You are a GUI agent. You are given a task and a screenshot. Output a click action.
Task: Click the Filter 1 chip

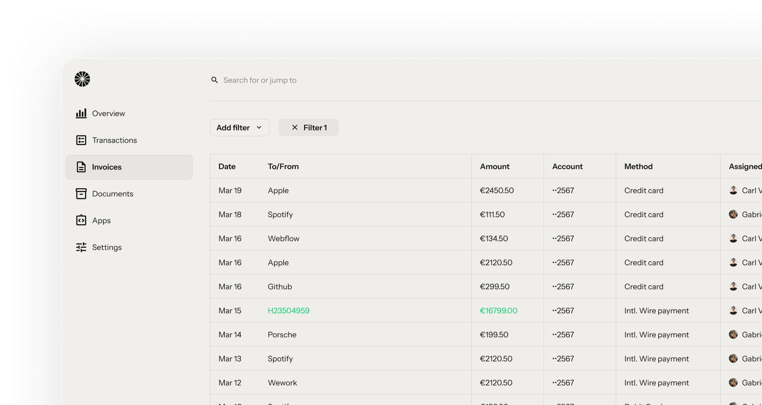click(x=315, y=127)
